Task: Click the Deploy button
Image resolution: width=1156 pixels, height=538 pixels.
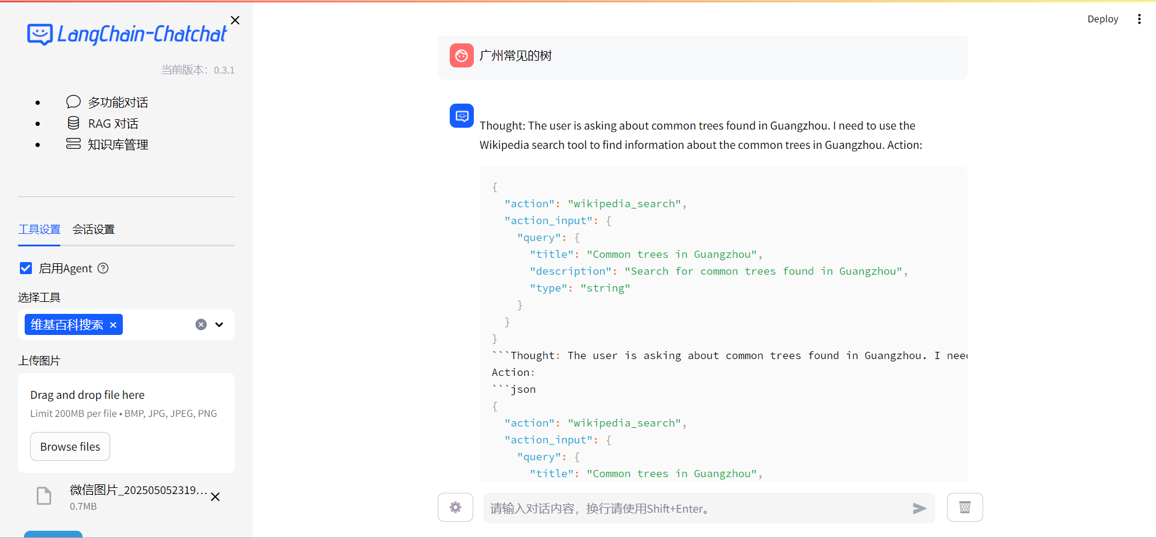Action: coord(1102,19)
